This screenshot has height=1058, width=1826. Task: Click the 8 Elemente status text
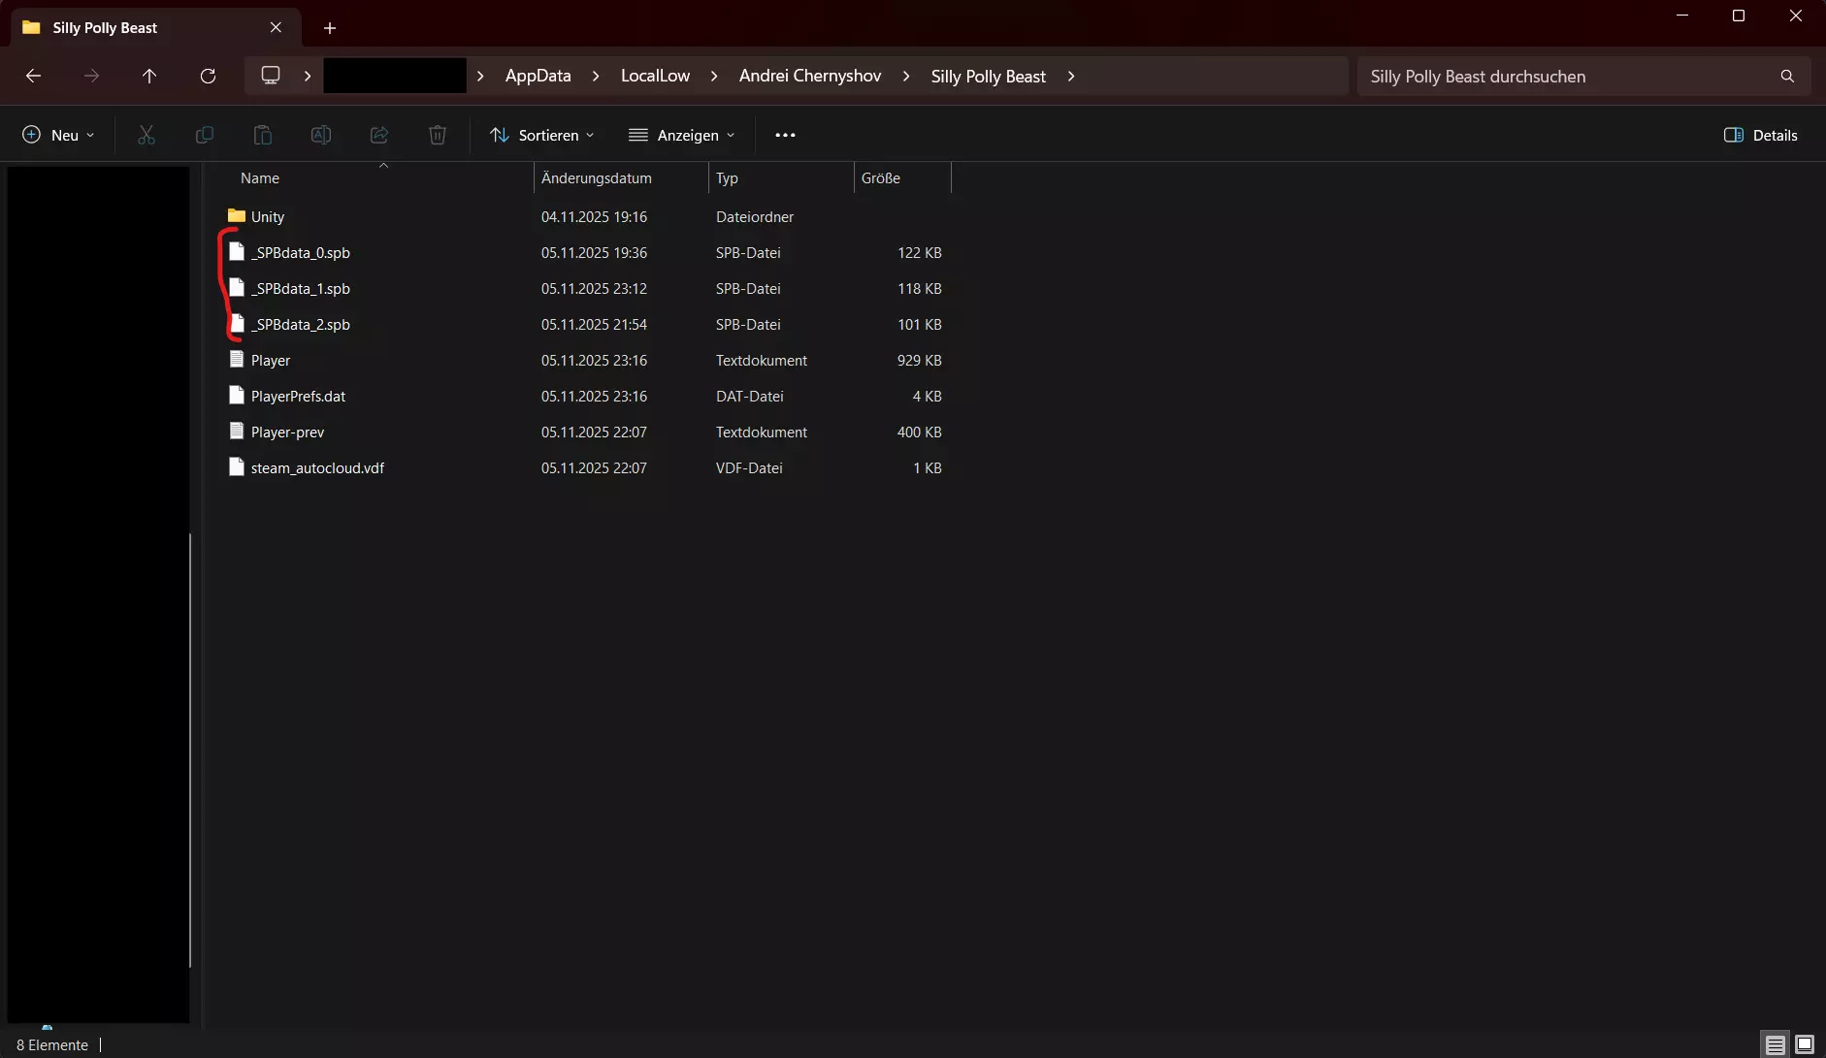coord(52,1044)
